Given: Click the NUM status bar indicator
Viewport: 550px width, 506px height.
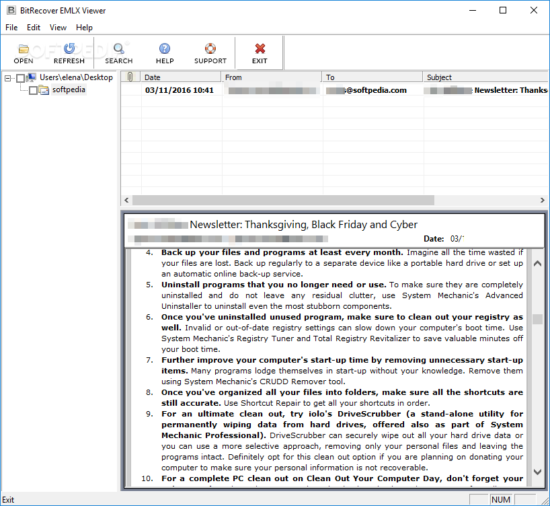Looking at the screenshot, I should 500,499.
